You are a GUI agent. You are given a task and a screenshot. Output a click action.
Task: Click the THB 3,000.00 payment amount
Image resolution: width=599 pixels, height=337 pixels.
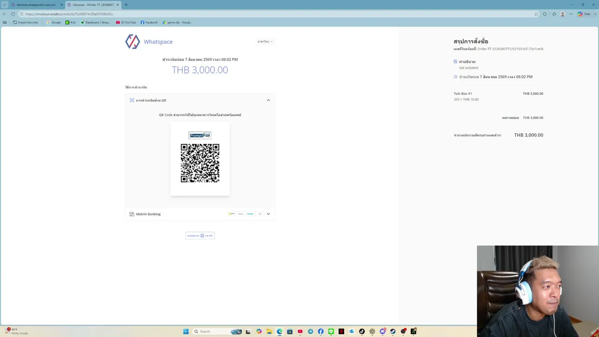pos(200,70)
